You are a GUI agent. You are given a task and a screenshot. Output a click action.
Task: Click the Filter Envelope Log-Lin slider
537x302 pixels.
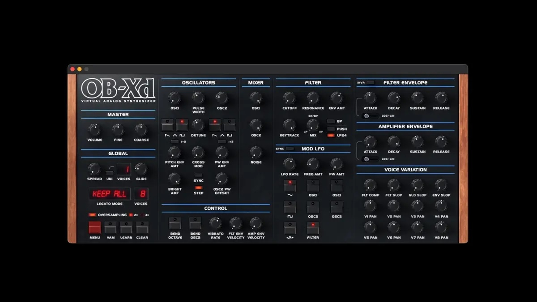tap(370, 115)
